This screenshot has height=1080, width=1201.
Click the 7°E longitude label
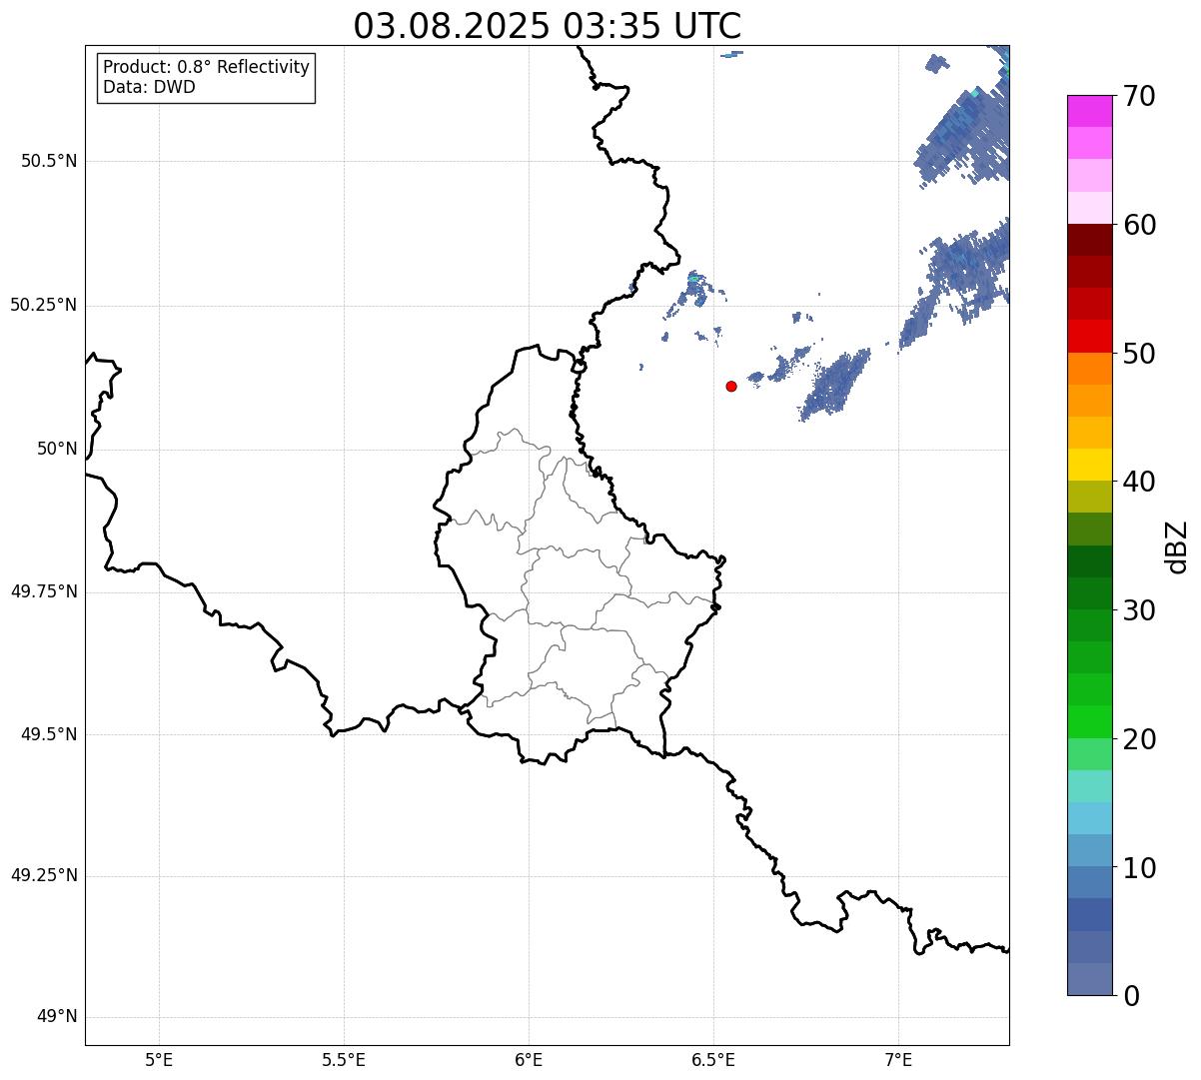(x=898, y=1059)
